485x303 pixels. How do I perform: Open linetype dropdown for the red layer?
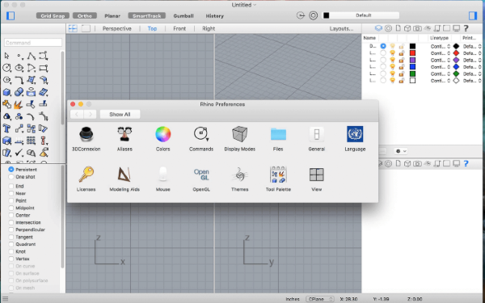pyautogui.click(x=441, y=53)
